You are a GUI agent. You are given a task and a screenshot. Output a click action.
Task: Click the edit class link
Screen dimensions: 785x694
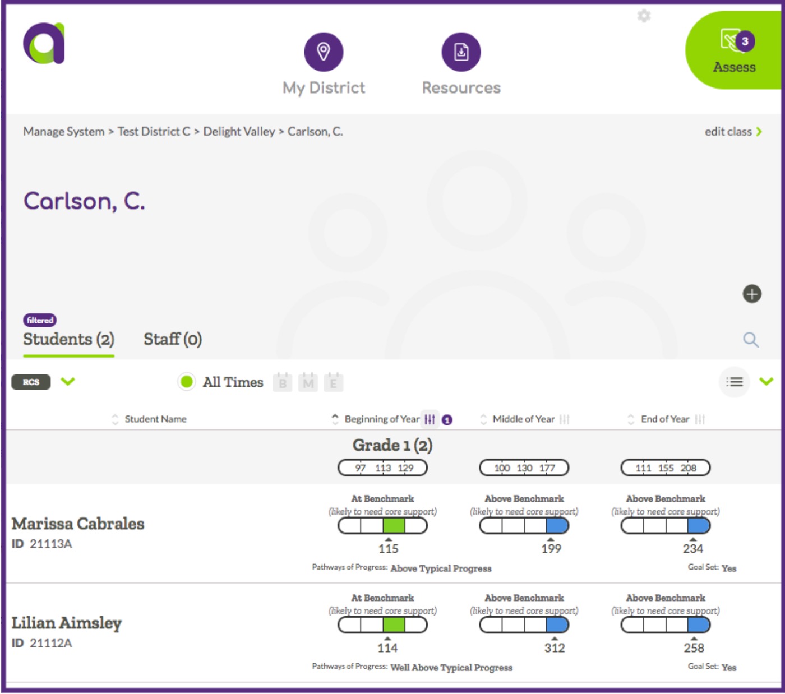point(729,131)
